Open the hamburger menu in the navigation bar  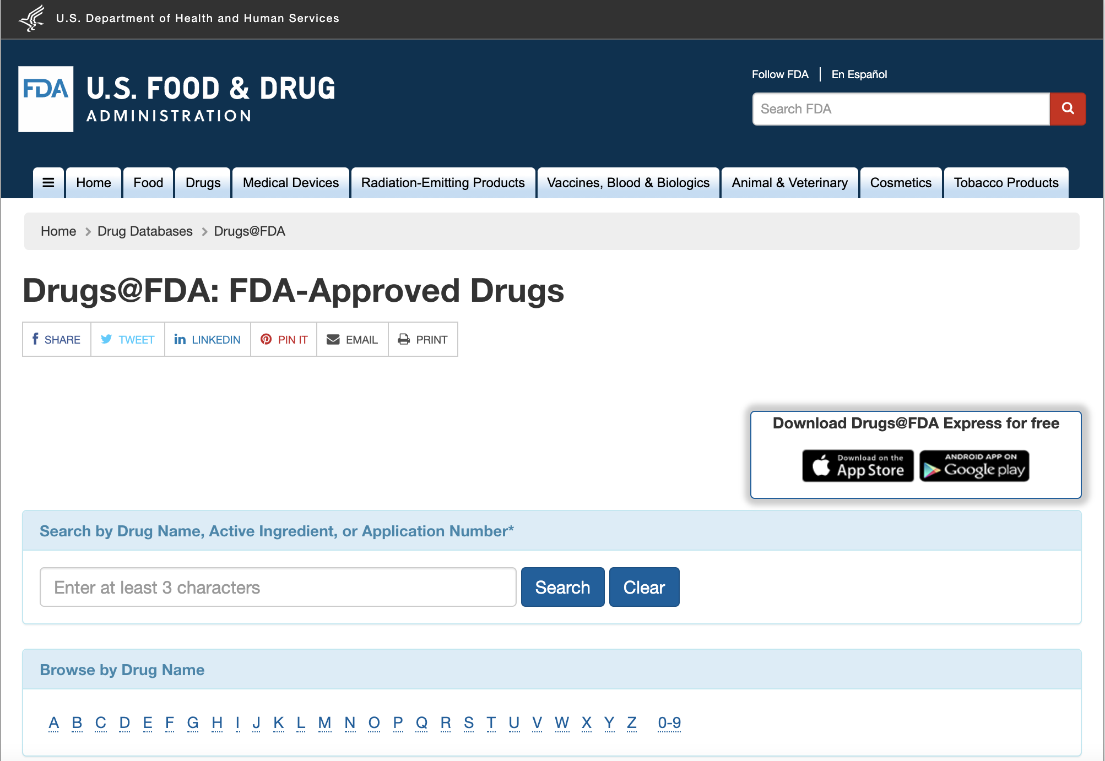point(48,183)
